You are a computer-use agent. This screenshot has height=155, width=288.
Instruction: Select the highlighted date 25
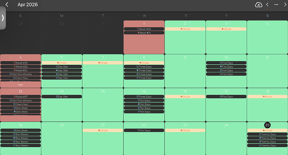(268, 125)
